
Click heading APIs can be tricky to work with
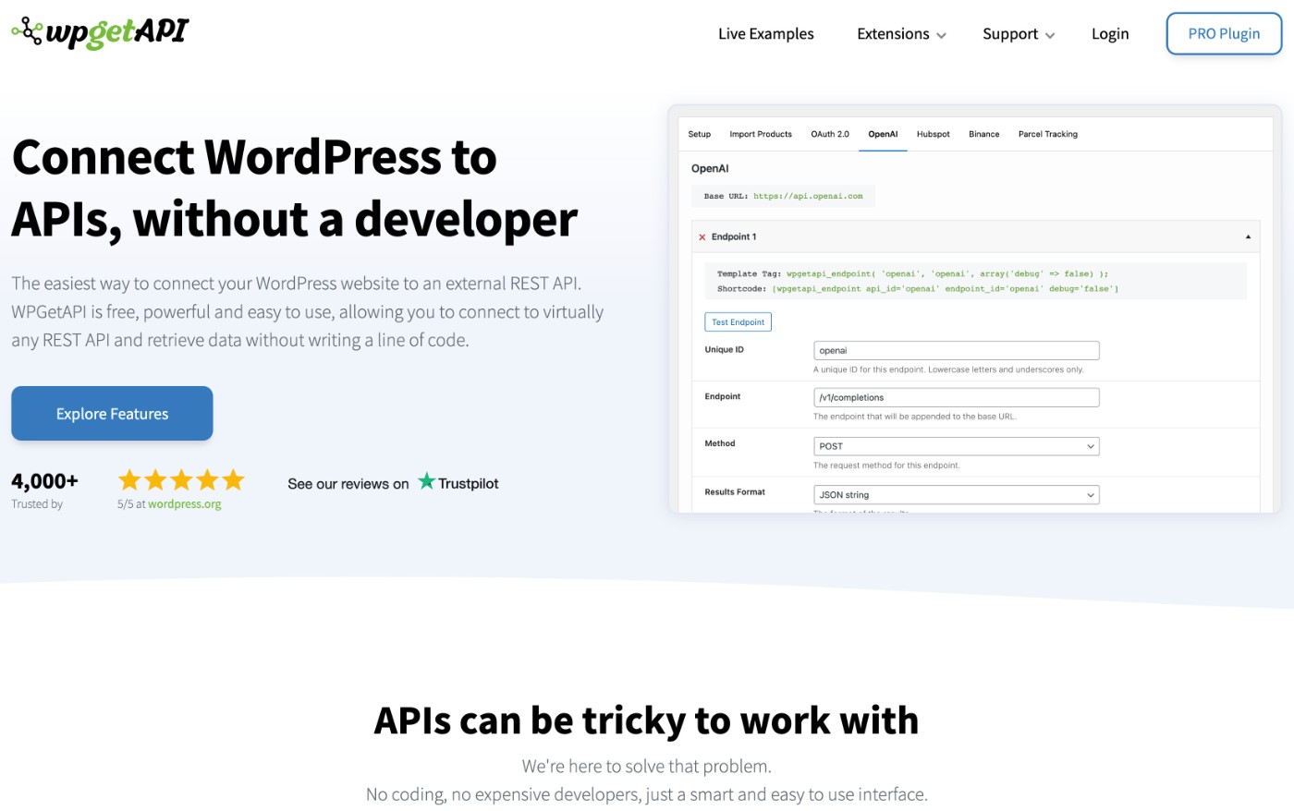646,720
